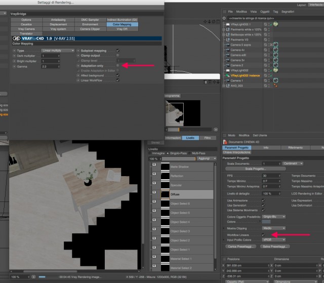Adjust the layer opacity 100% slider

coord(179,158)
